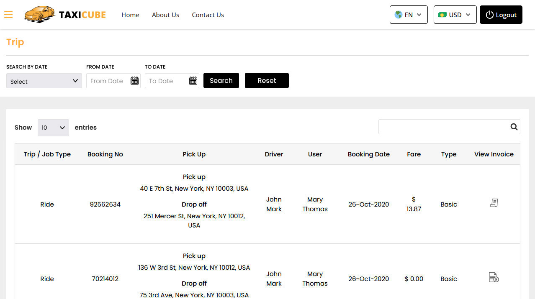535x299 pixels.
Task: Open the Contact Us page
Action: (208, 15)
